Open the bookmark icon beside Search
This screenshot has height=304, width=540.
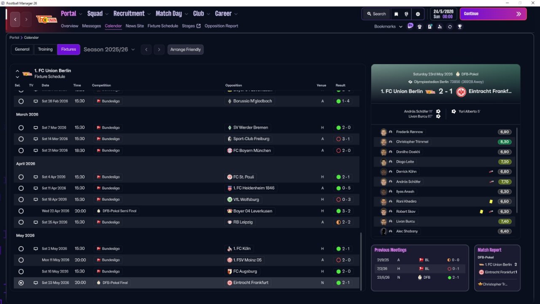click(x=396, y=14)
